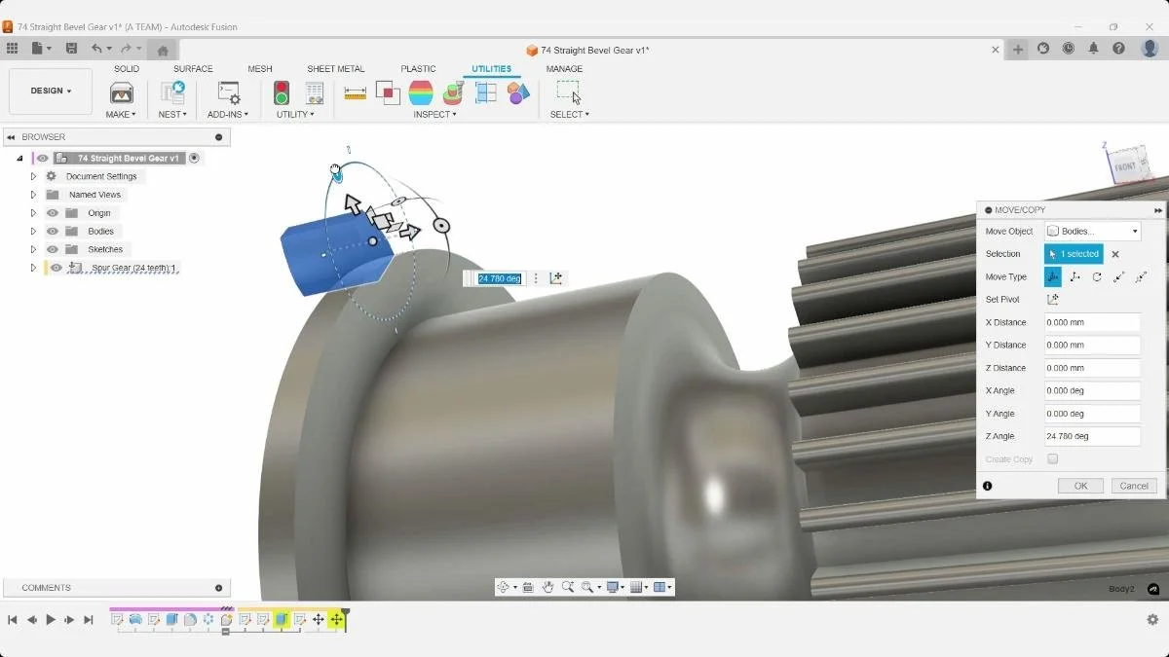Choose Point to Position move type

[1141, 276]
